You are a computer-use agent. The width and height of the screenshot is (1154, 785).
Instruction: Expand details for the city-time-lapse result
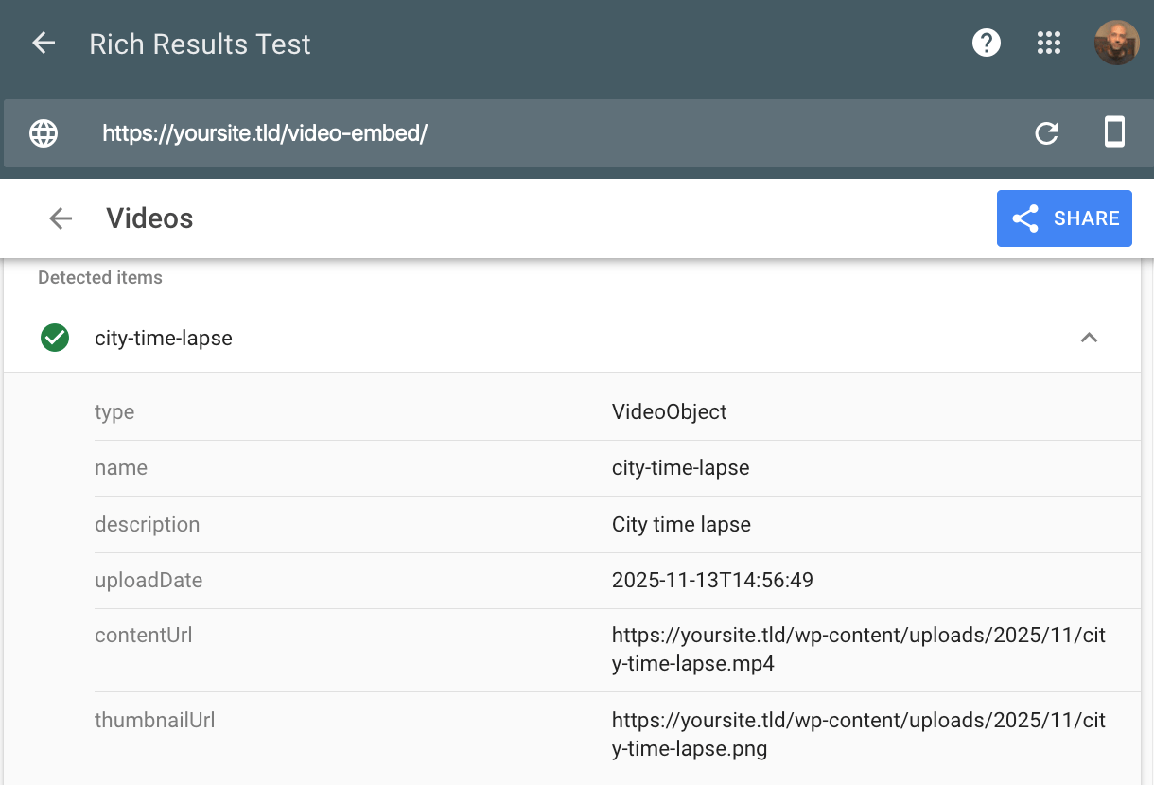163,338
